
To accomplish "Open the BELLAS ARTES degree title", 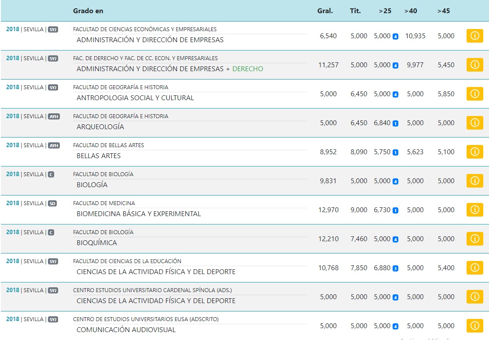I will [x=99, y=156].
